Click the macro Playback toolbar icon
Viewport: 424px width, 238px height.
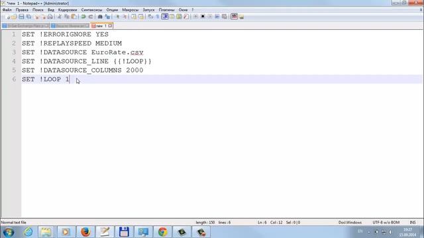pyautogui.click(x=210, y=17)
